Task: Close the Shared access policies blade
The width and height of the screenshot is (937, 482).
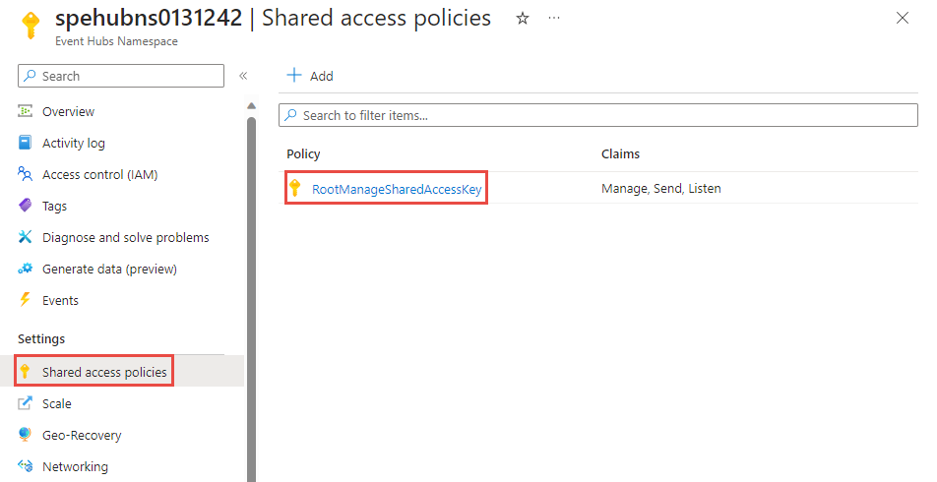Action: coord(903,18)
